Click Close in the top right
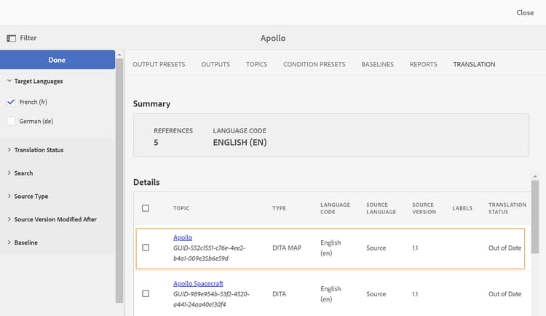This screenshot has height=316, width=546. click(x=525, y=12)
